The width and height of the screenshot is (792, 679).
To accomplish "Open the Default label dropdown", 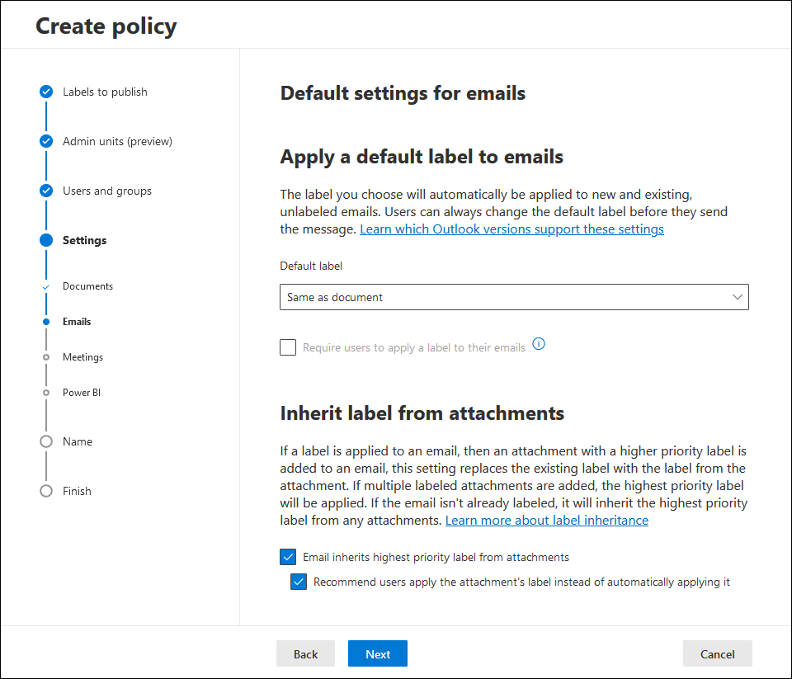I will (x=514, y=297).
